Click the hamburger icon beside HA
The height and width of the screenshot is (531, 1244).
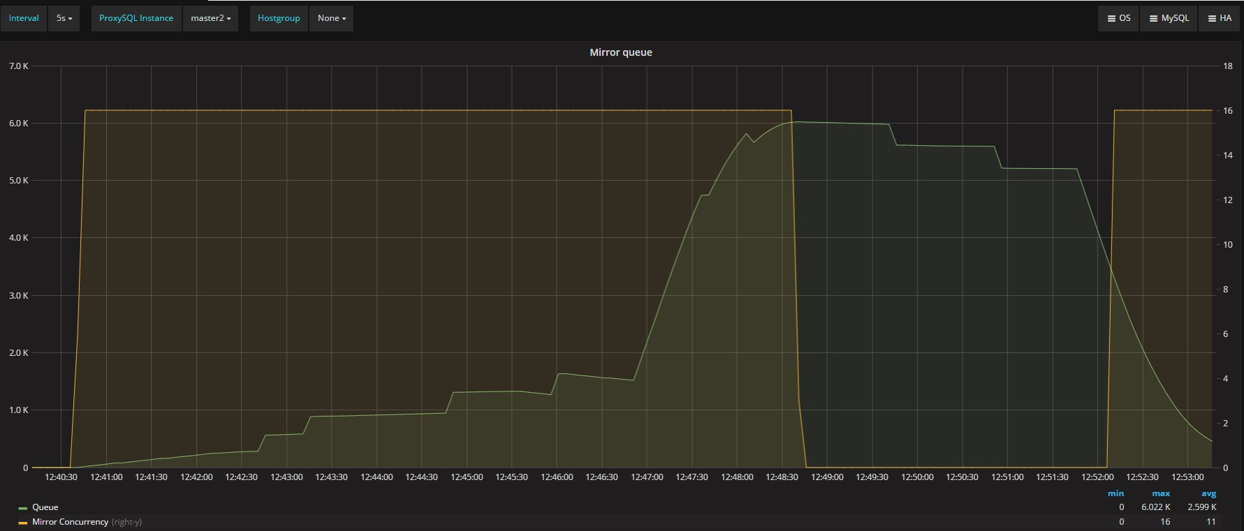pos(1212,19)
